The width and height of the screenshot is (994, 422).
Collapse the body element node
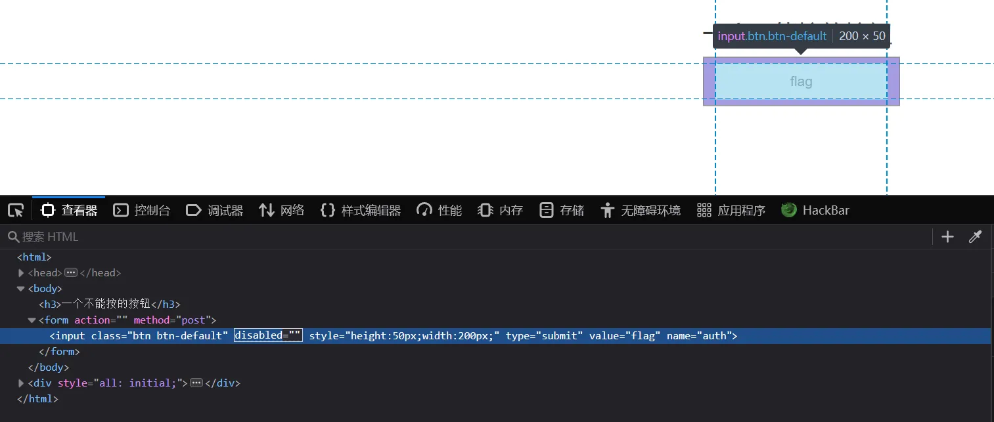[x=21, y=289]
